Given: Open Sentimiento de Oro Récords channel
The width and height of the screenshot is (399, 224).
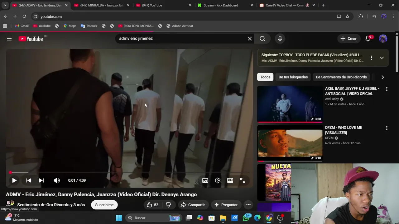Looking at the screenshot, I should 51,205.
